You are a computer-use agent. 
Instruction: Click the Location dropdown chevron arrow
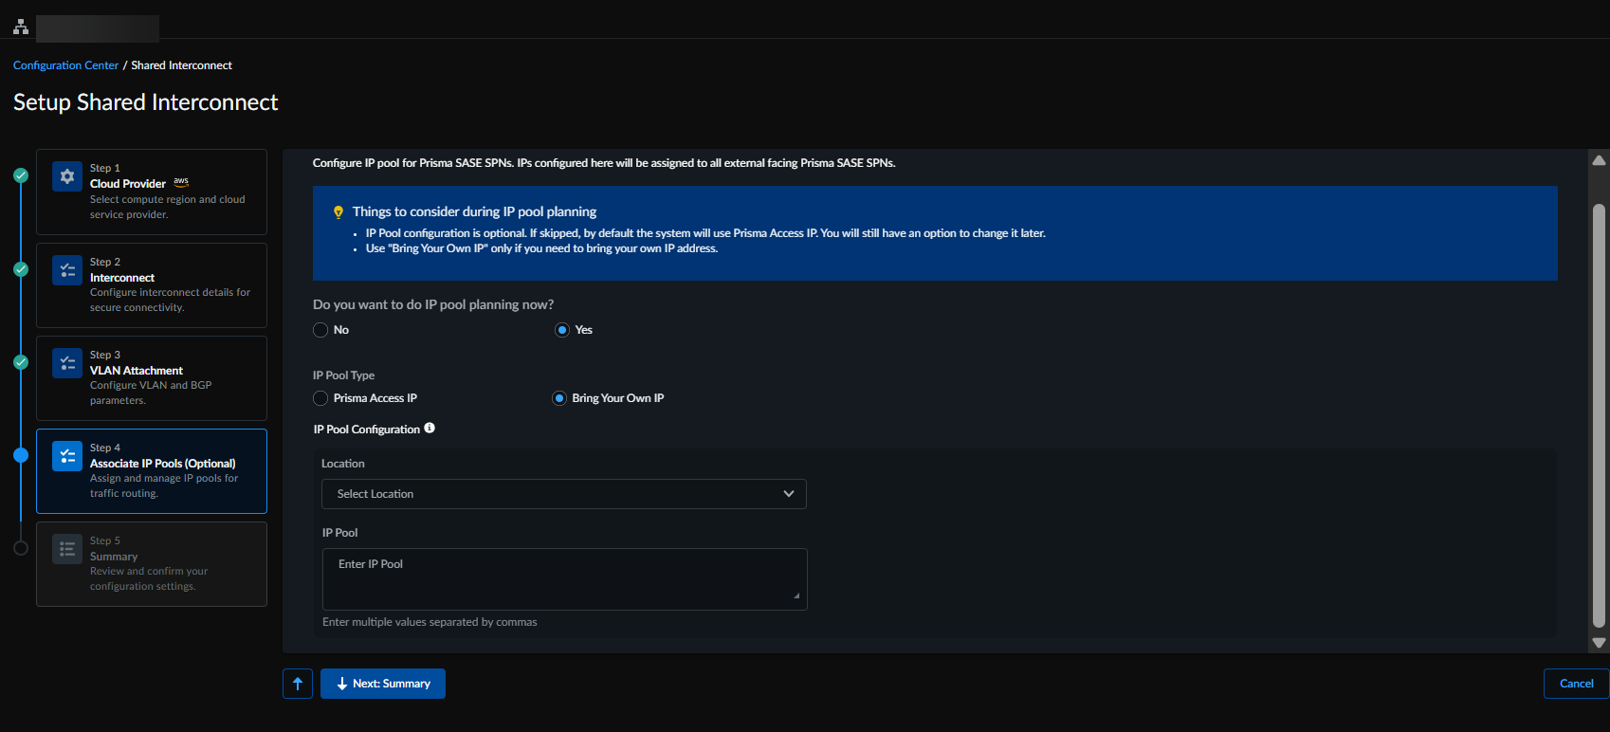coord(788,494)
